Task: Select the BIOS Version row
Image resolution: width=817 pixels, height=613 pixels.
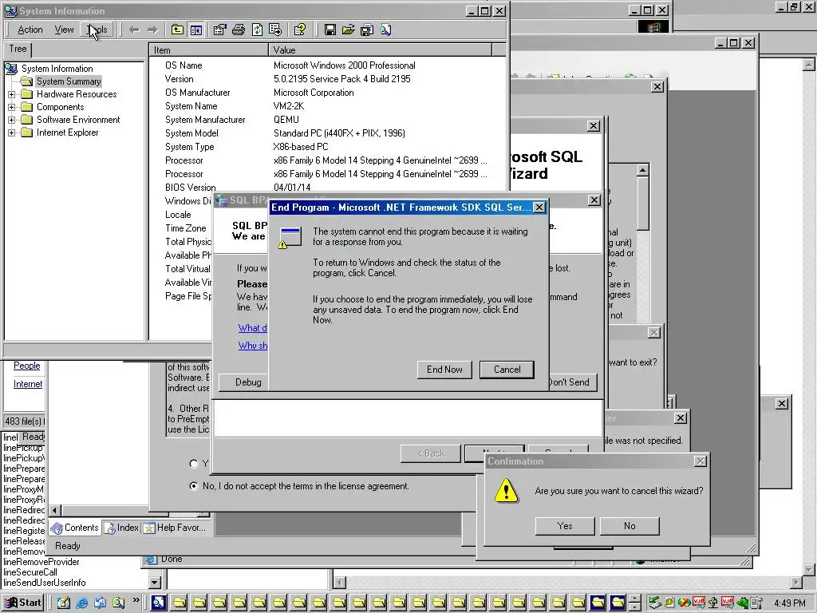Action: click(x=326, y=187)
